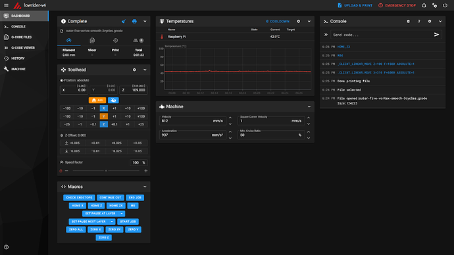Reset speed factor lock icon

click(61, 171)
